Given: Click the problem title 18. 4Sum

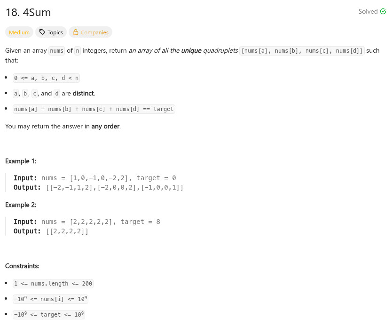Looking at the screenshot, I should pos(28,12).
